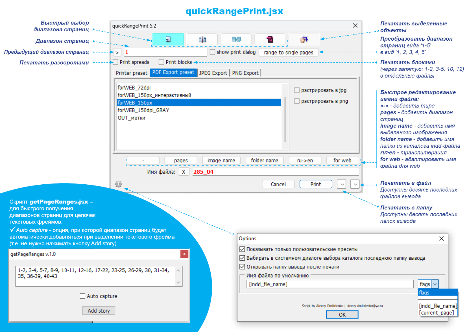469x332 pixels.
Task: Click Add story button
Action: (x=99, y=311)
